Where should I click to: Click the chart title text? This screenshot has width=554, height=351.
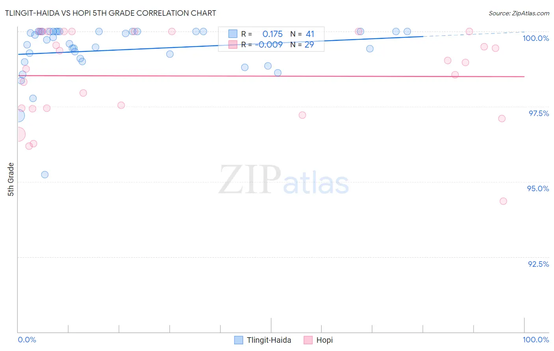click(110, 13)
